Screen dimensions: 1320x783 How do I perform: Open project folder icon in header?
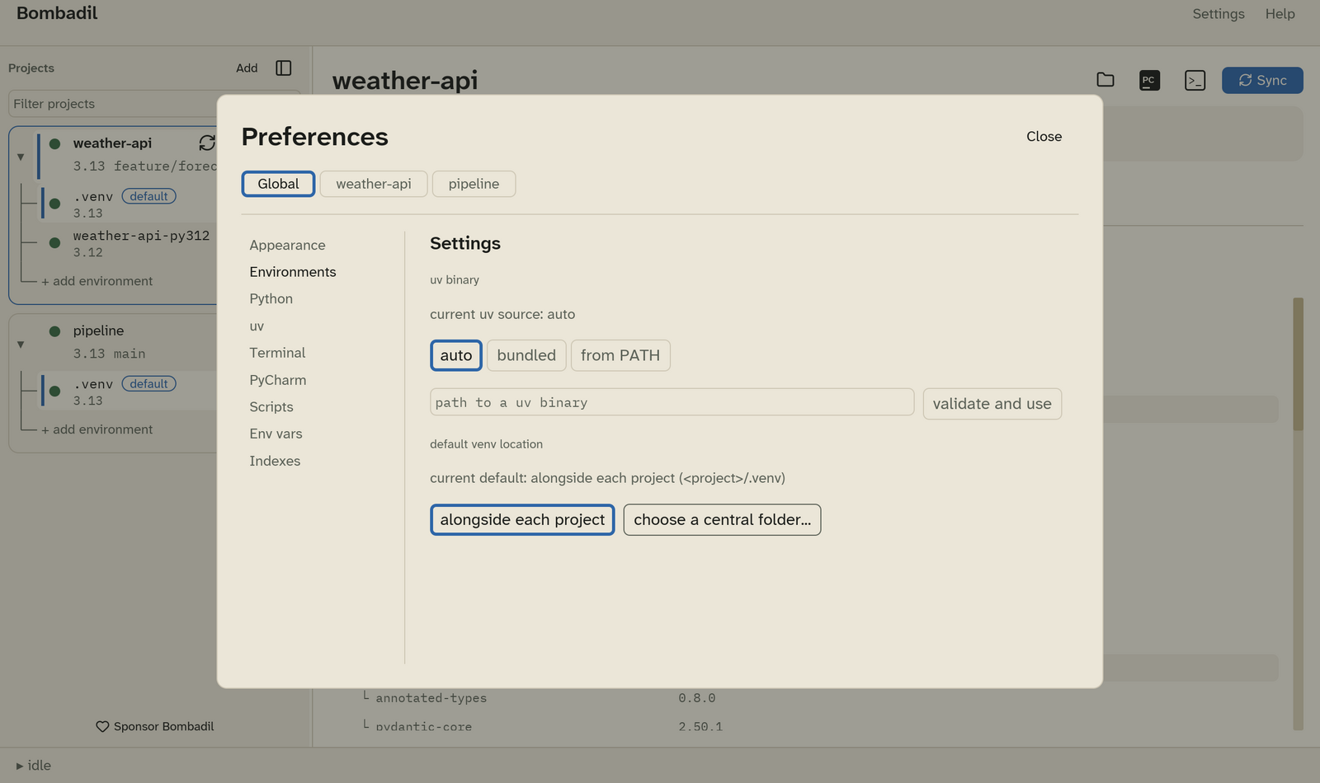tap(1105, 80)
